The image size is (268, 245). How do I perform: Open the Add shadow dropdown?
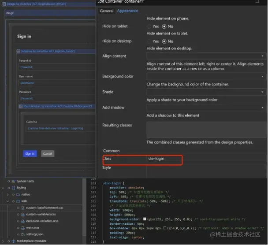coord(206,108)
